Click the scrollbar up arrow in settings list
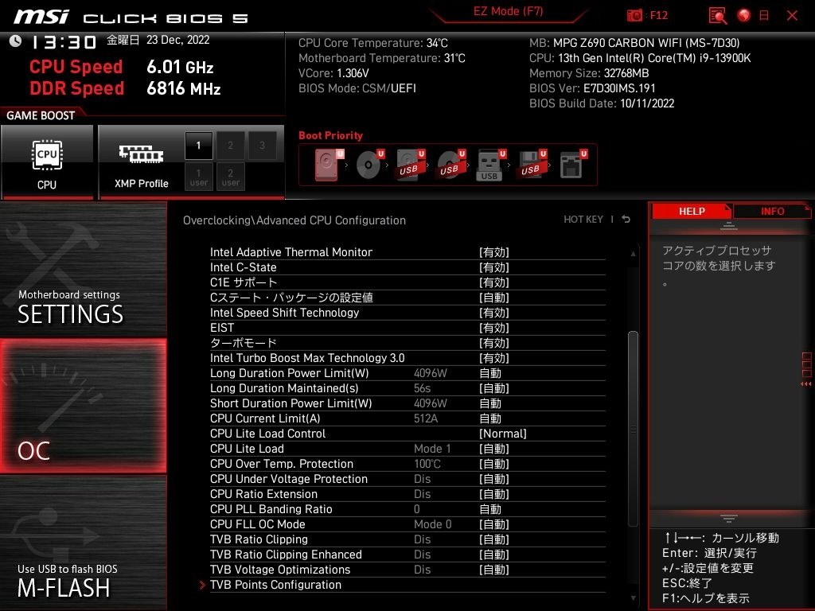This screenshot has height=611, width=815. pyautogui.click(x=633, y=254)
